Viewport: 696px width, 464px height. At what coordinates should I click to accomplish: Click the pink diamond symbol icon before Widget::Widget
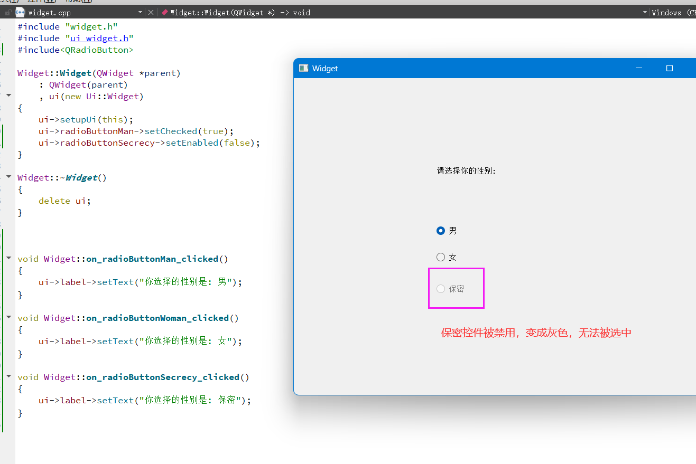[x=165, y=12]
